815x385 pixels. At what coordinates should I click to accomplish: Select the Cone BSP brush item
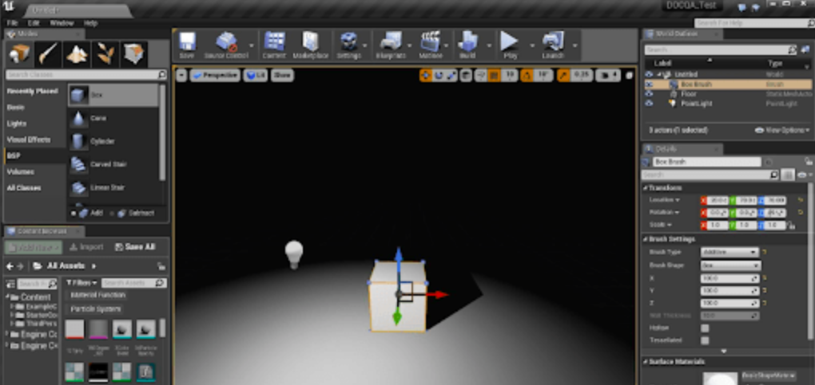click(x=113, y=118)
